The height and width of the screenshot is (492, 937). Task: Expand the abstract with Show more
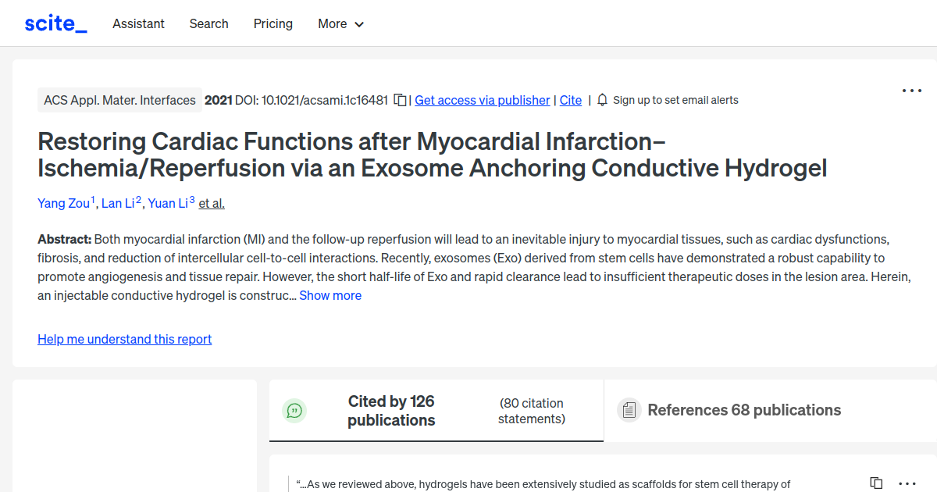tap(330, 295)
